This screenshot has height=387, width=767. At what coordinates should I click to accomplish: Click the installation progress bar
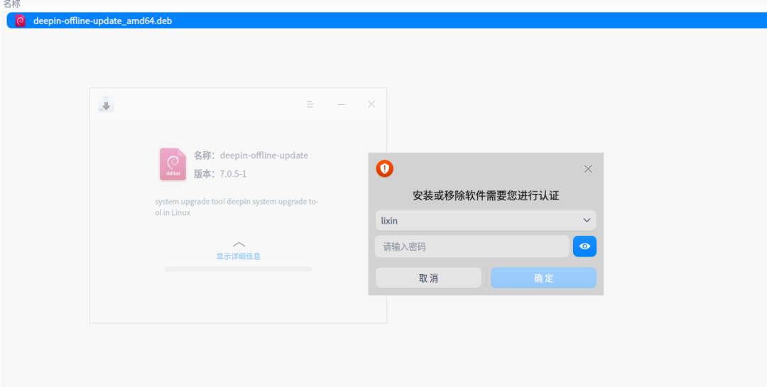(x=238, y=269)
